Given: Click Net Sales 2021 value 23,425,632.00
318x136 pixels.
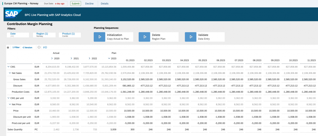Looking at the screenshot, I should 71,73.
